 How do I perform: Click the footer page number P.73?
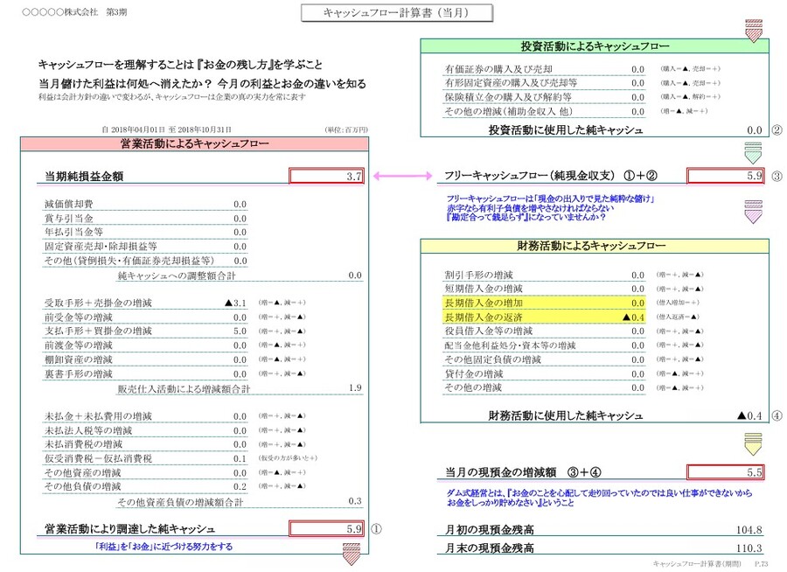pyautogui.click(x=761, y=564)
